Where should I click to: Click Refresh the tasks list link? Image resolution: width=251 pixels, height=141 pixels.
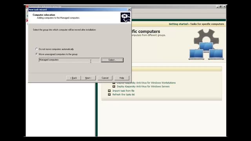pos(124,95)
